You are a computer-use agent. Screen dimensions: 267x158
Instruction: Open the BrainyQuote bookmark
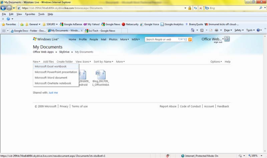pos(194,24)
